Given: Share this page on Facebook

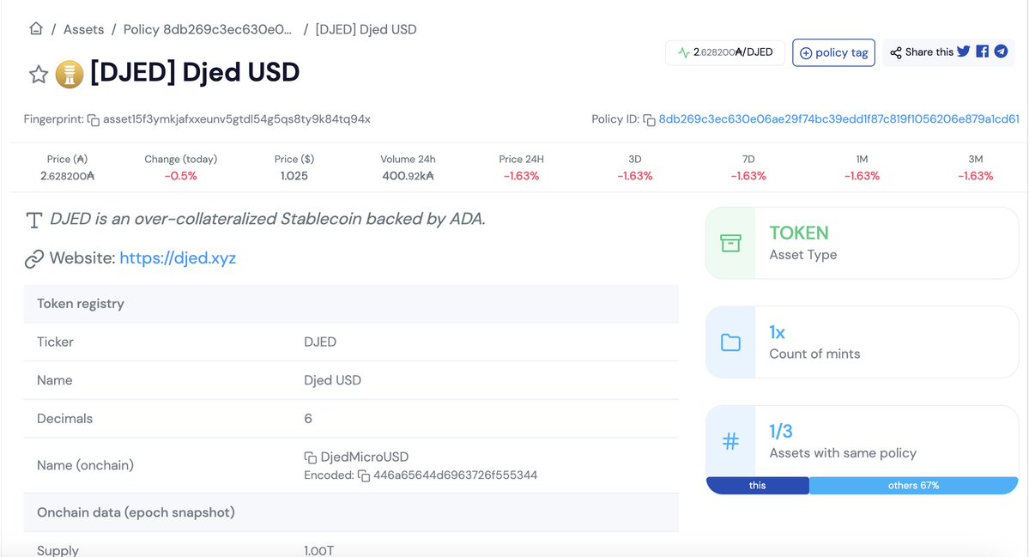Looking at the screenshot, I should click(x=983, y=51).
